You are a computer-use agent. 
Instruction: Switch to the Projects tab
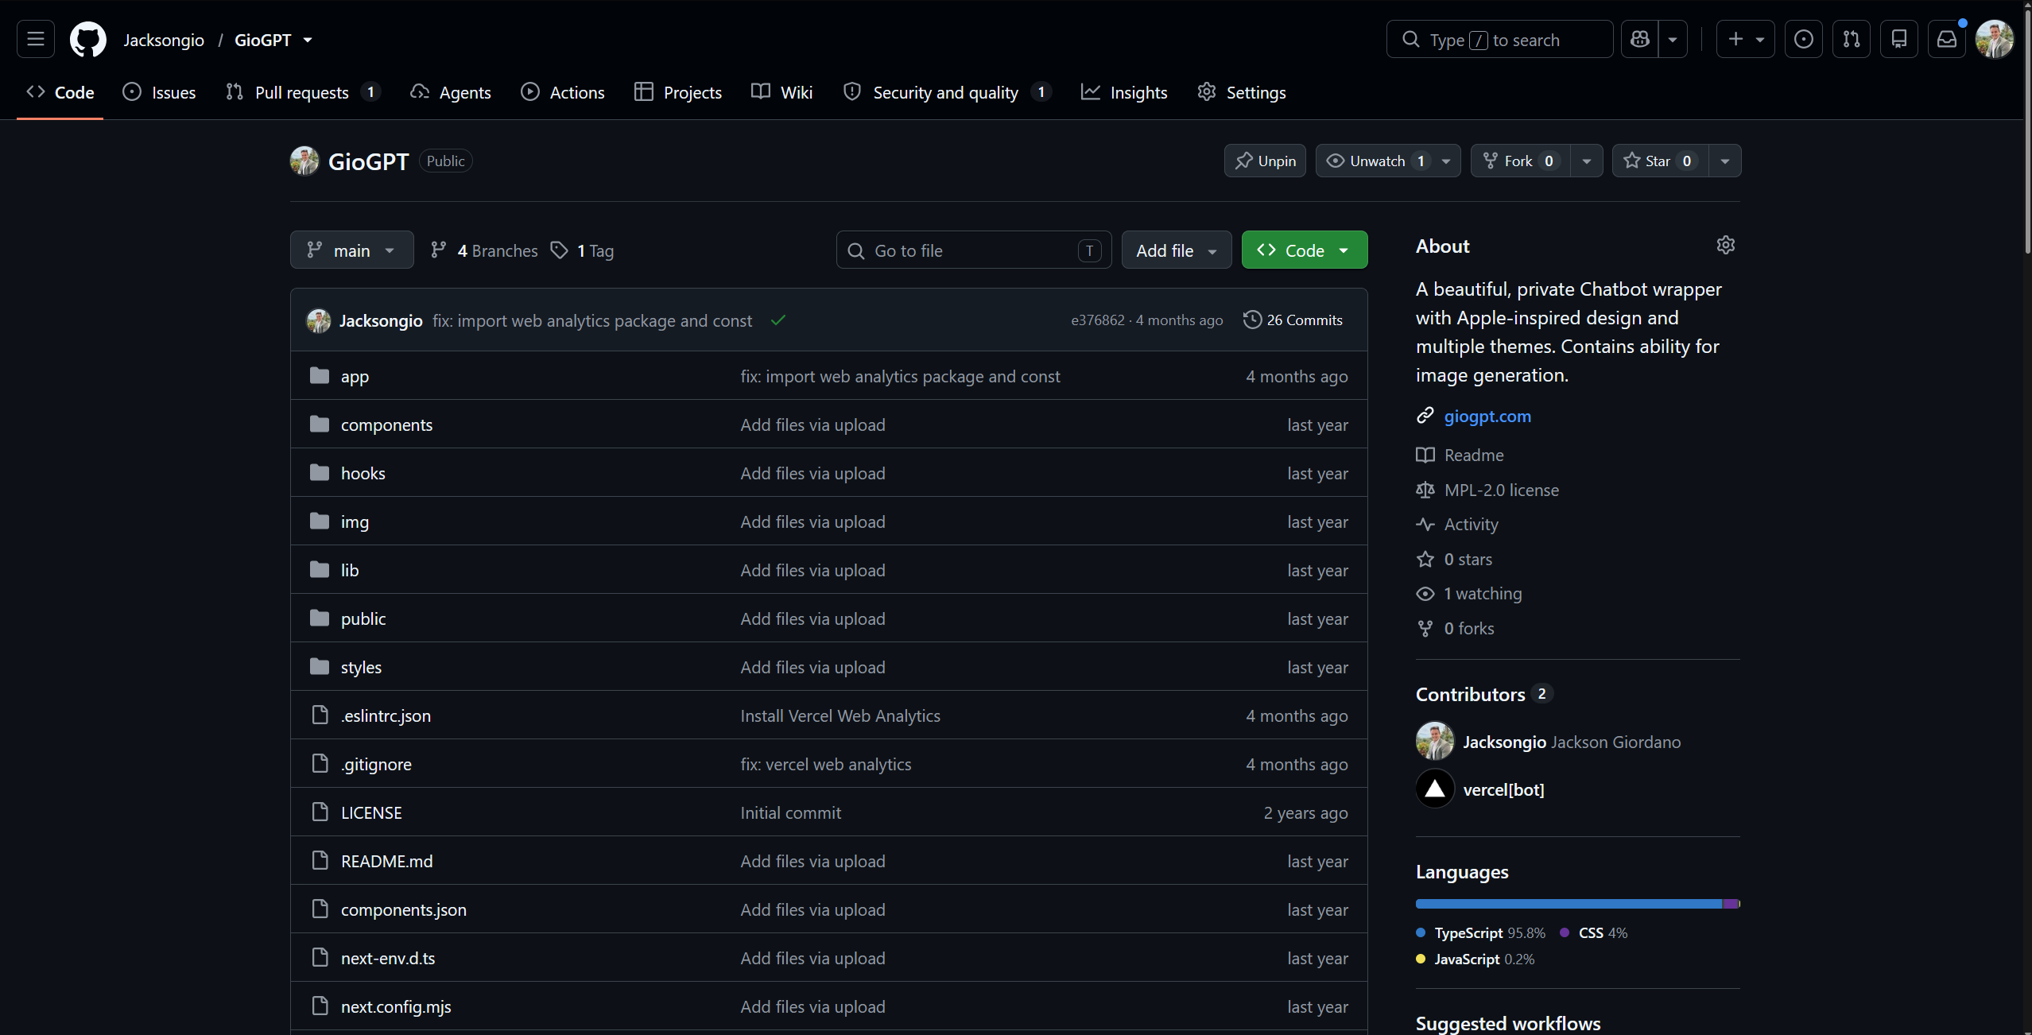point(678,92)
